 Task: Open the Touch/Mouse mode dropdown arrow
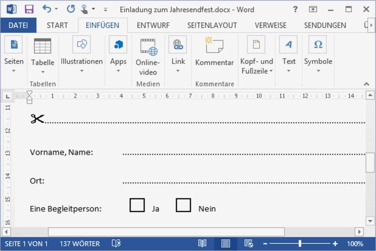pos(94,9)
